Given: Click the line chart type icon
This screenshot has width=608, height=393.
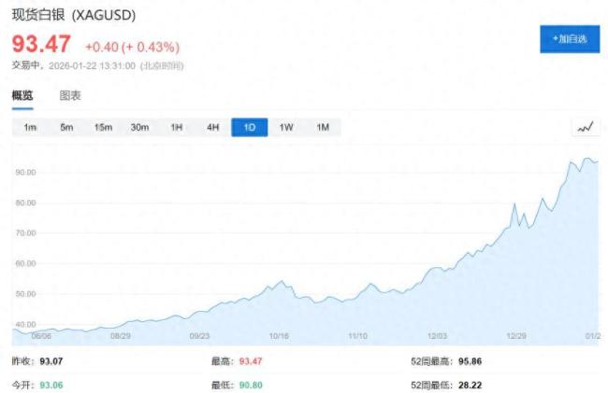Looking at the screenshot, I should click(x=586, y=128).
